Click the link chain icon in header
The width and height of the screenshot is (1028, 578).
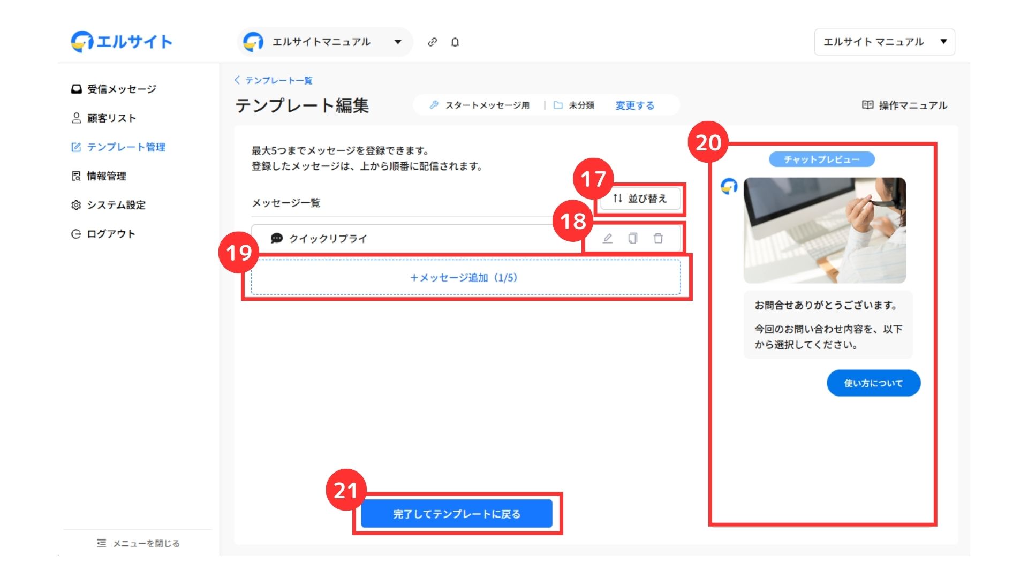coord(433,42)
